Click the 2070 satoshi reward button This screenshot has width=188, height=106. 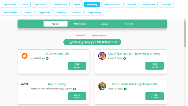tap(77, 96)
